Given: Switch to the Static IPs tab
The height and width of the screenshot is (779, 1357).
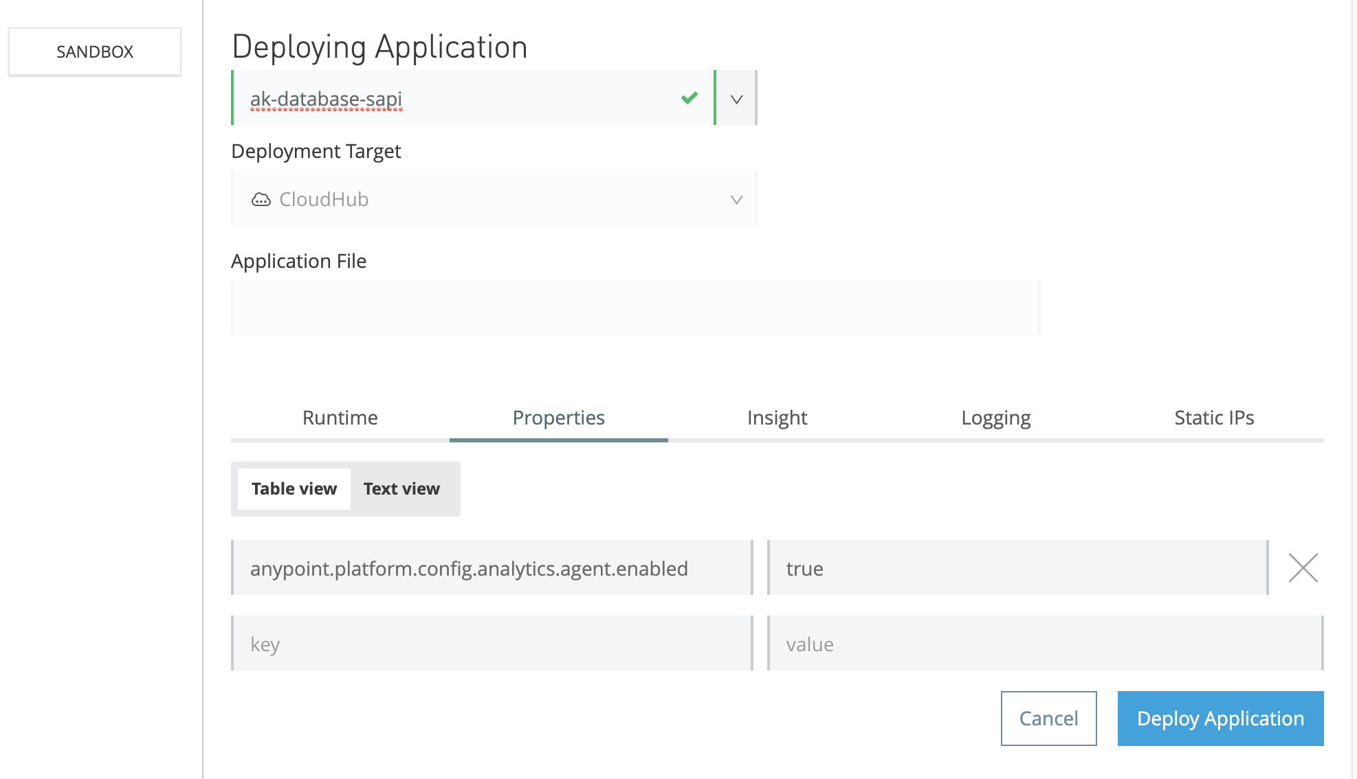Looking at the screenshot, I should 1214,418.
